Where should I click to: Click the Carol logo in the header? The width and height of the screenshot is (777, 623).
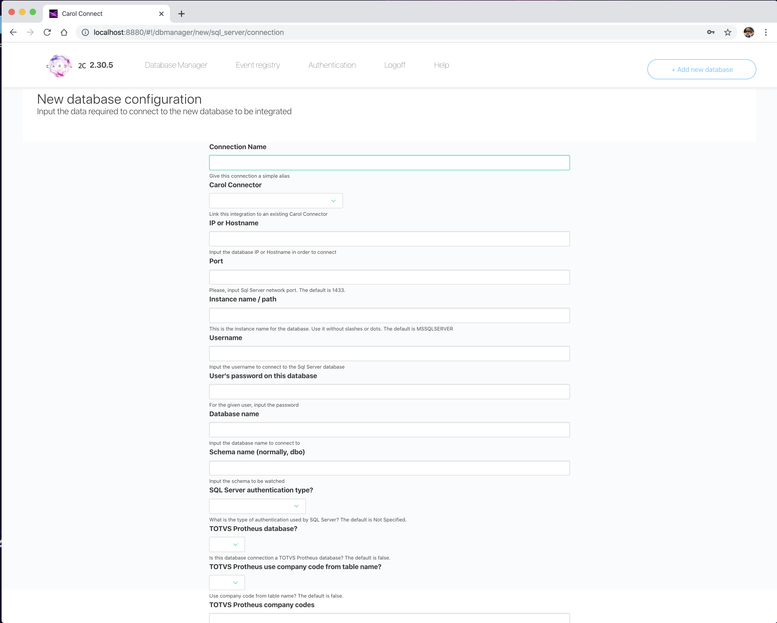point(59,66)
